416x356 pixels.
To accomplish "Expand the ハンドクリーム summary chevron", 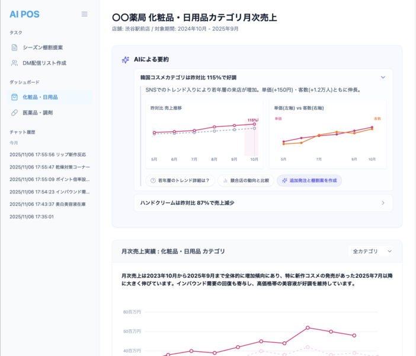I will (383, 203).
